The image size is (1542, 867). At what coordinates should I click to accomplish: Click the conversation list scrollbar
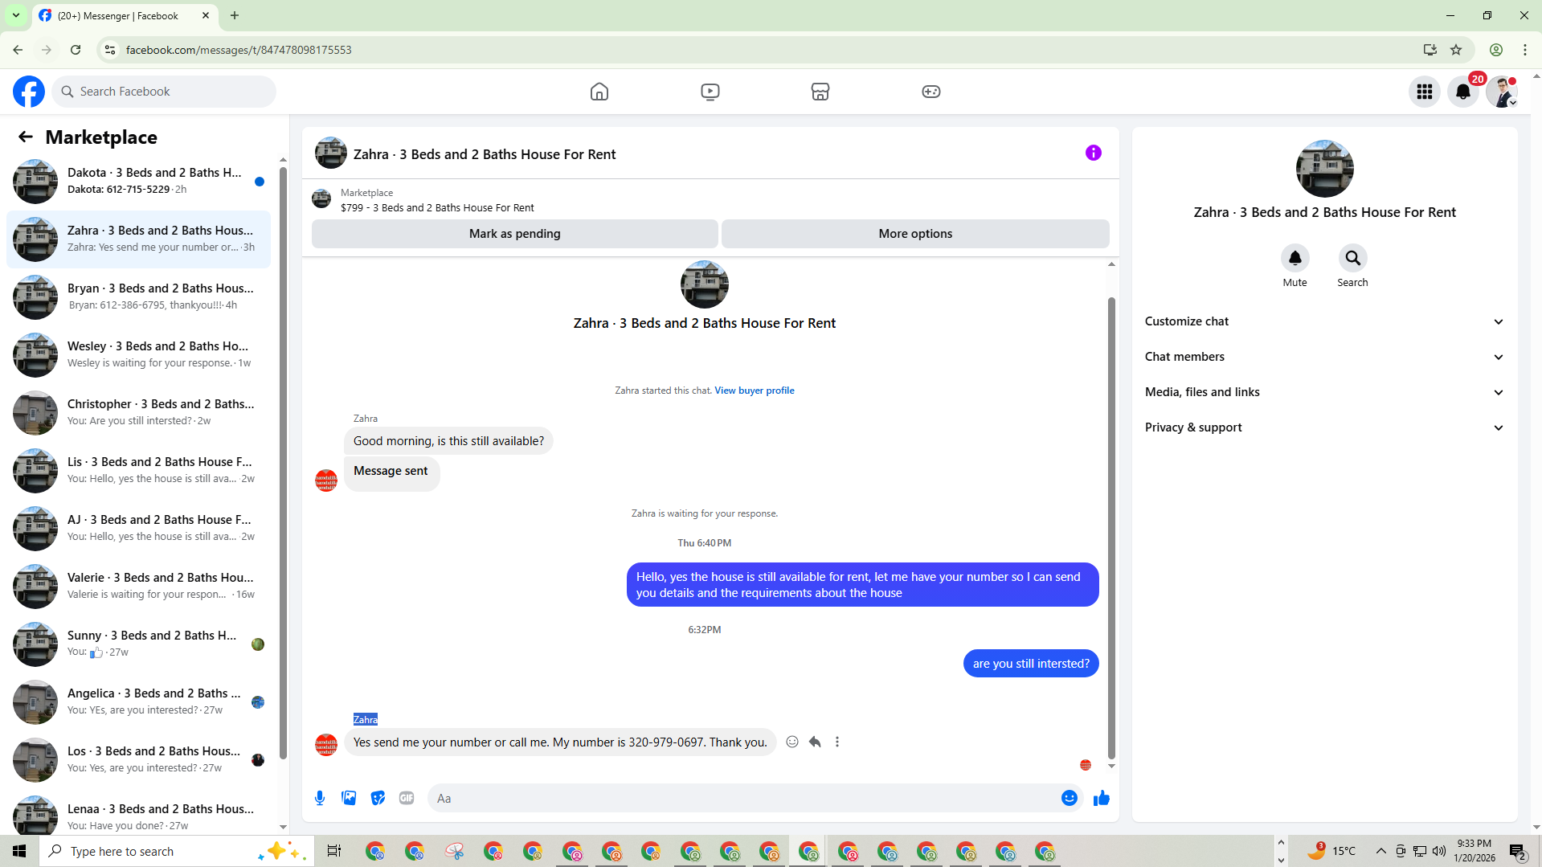pos(283,462)
